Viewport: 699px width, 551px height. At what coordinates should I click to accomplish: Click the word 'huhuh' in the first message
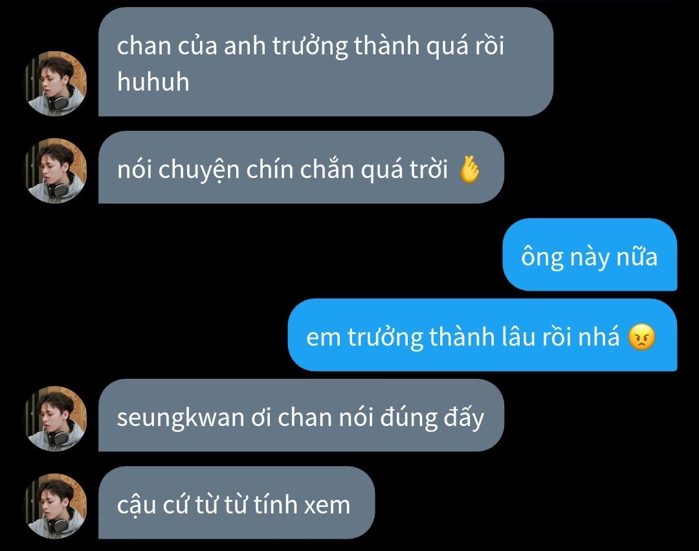153,82
